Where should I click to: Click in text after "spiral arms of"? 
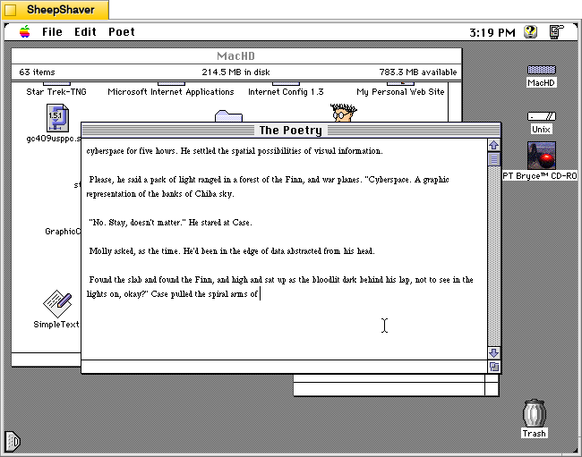[260, 294]
